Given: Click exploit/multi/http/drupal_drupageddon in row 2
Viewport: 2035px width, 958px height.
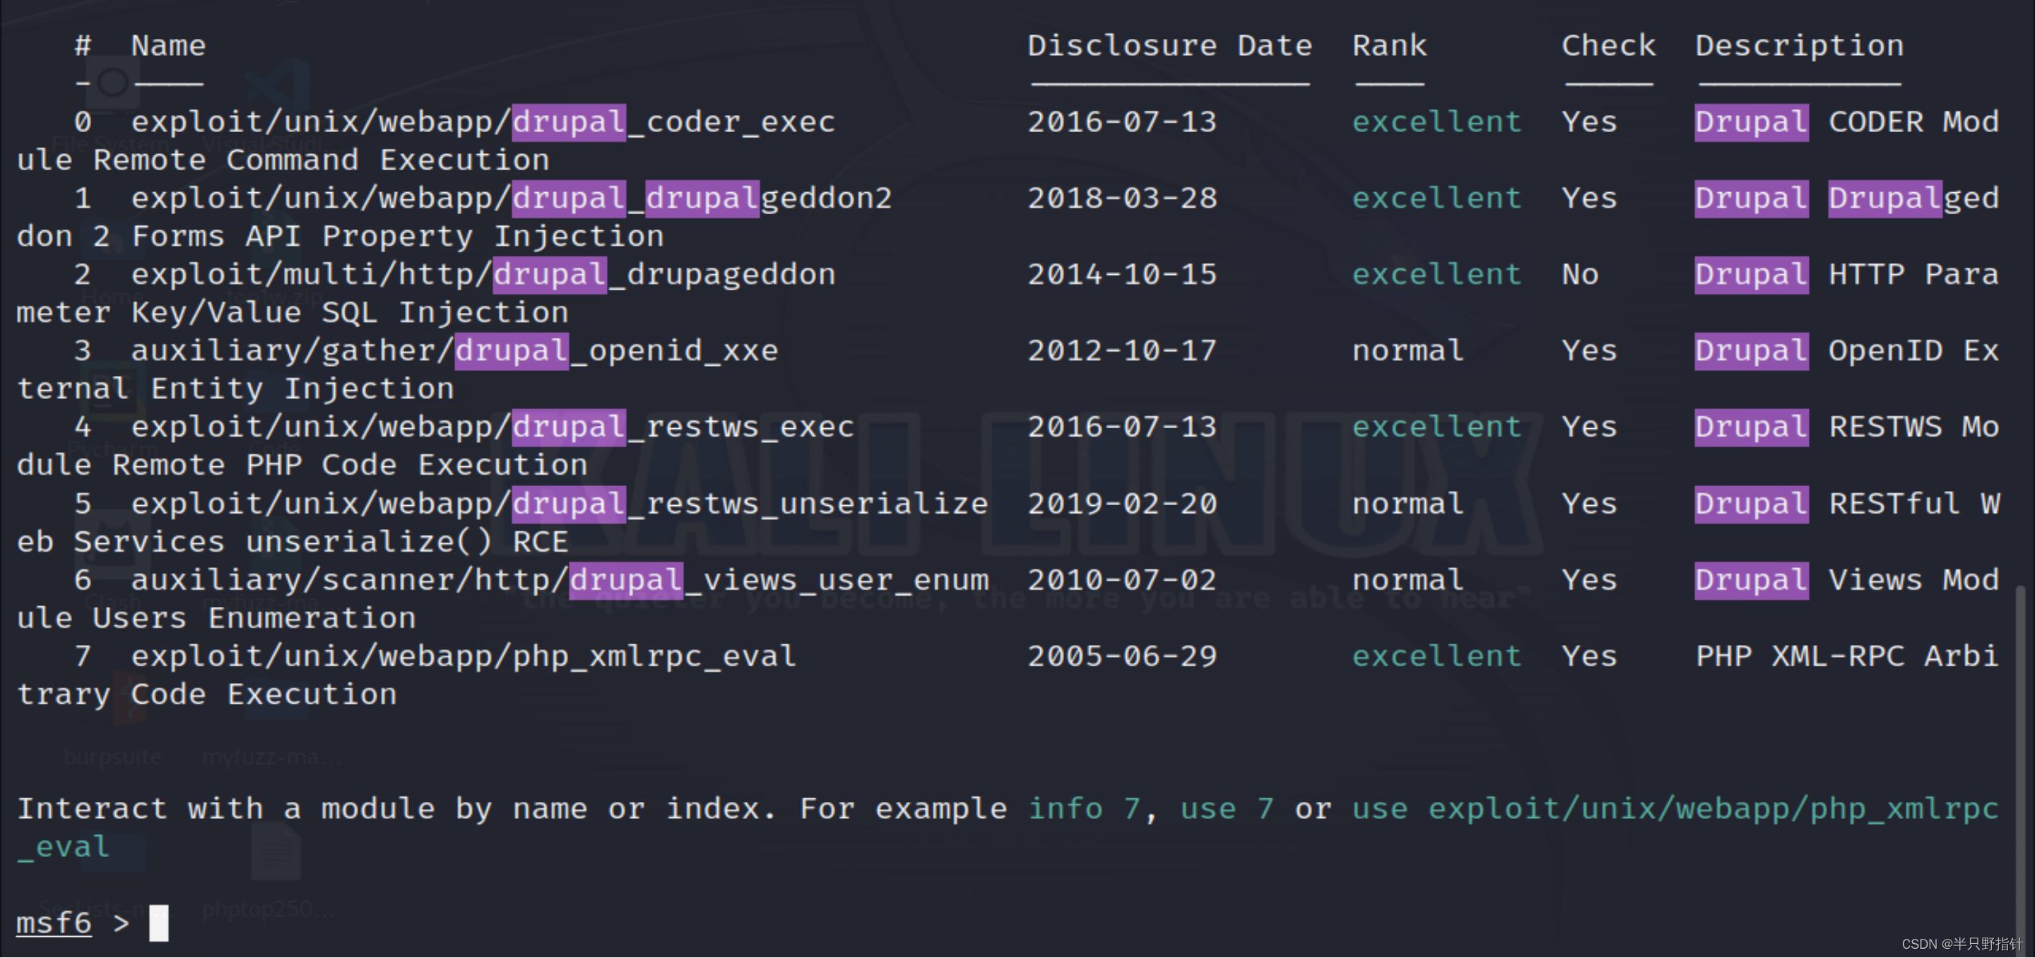Looking at the screenshot, I should point(483,275).
